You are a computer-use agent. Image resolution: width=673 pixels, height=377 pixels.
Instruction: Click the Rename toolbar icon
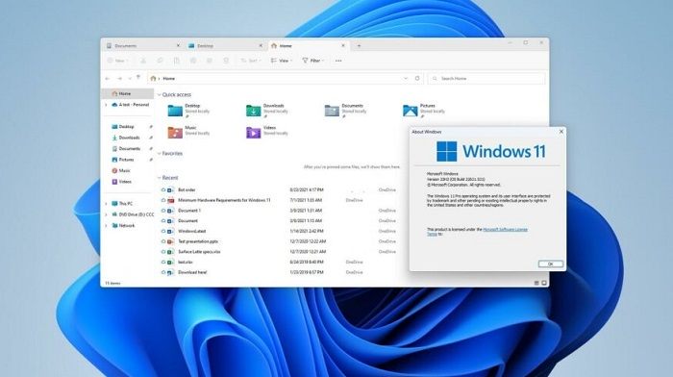[193, 61]
